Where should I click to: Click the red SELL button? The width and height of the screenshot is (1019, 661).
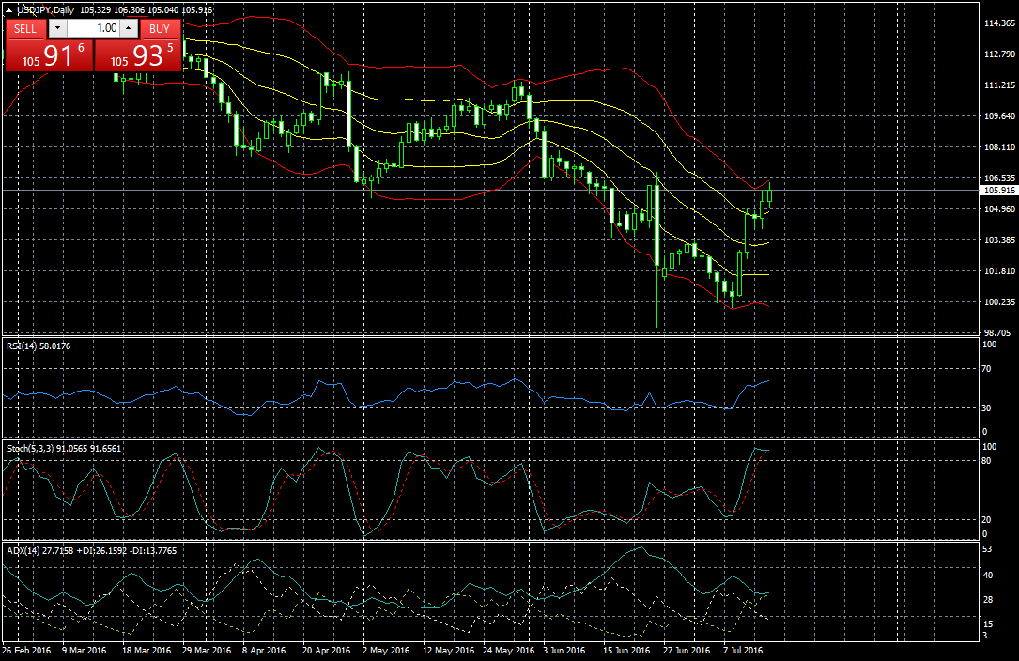25,28
